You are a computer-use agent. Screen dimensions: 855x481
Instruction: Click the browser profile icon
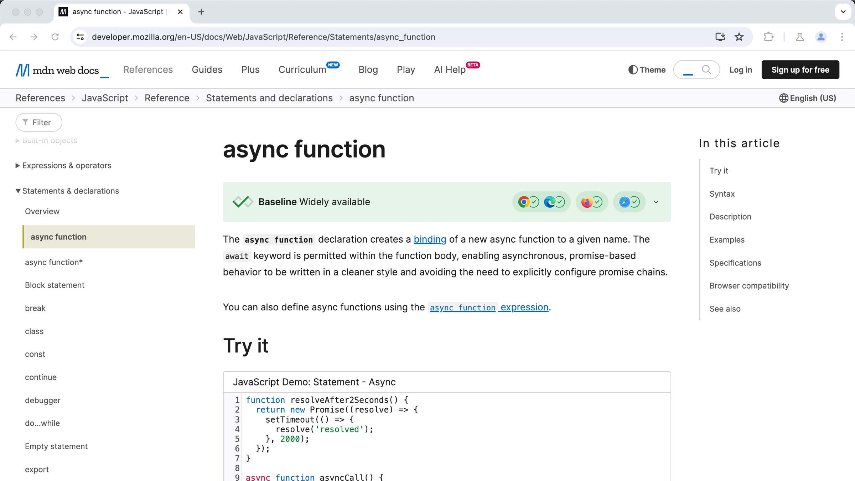click(x=822, y=36)
